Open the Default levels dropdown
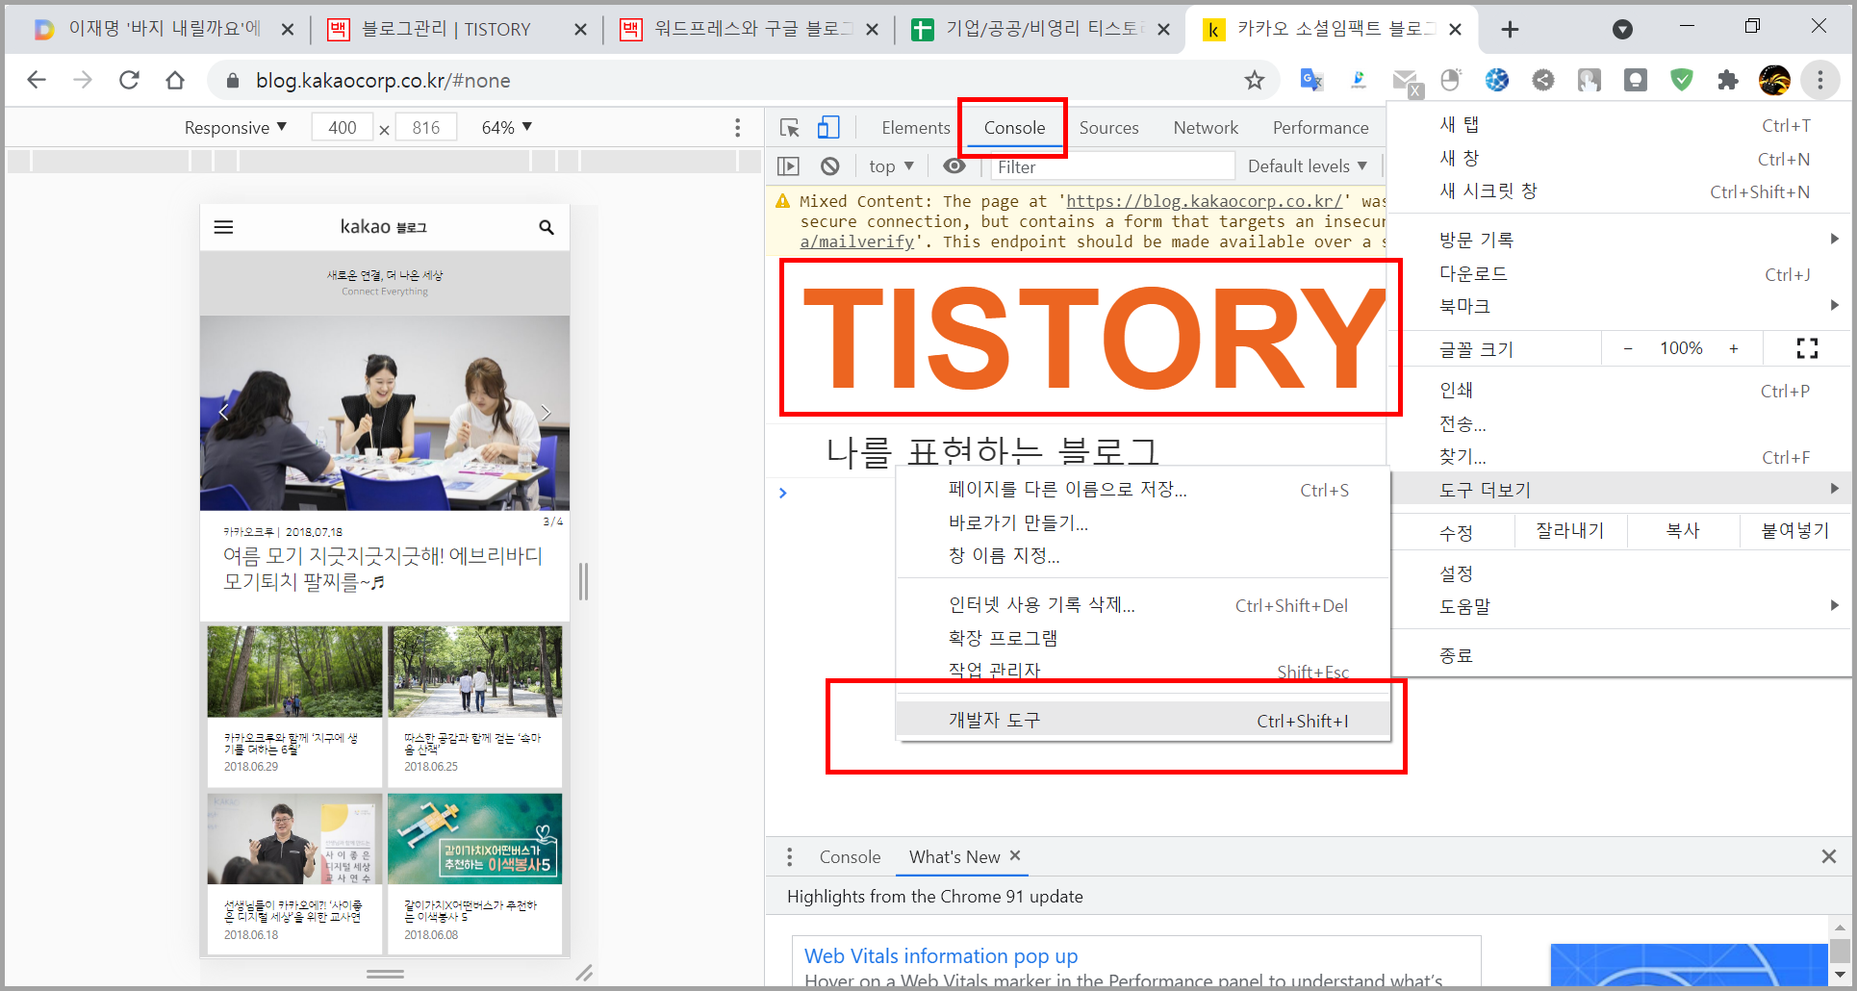 (x=1308, y=166)
